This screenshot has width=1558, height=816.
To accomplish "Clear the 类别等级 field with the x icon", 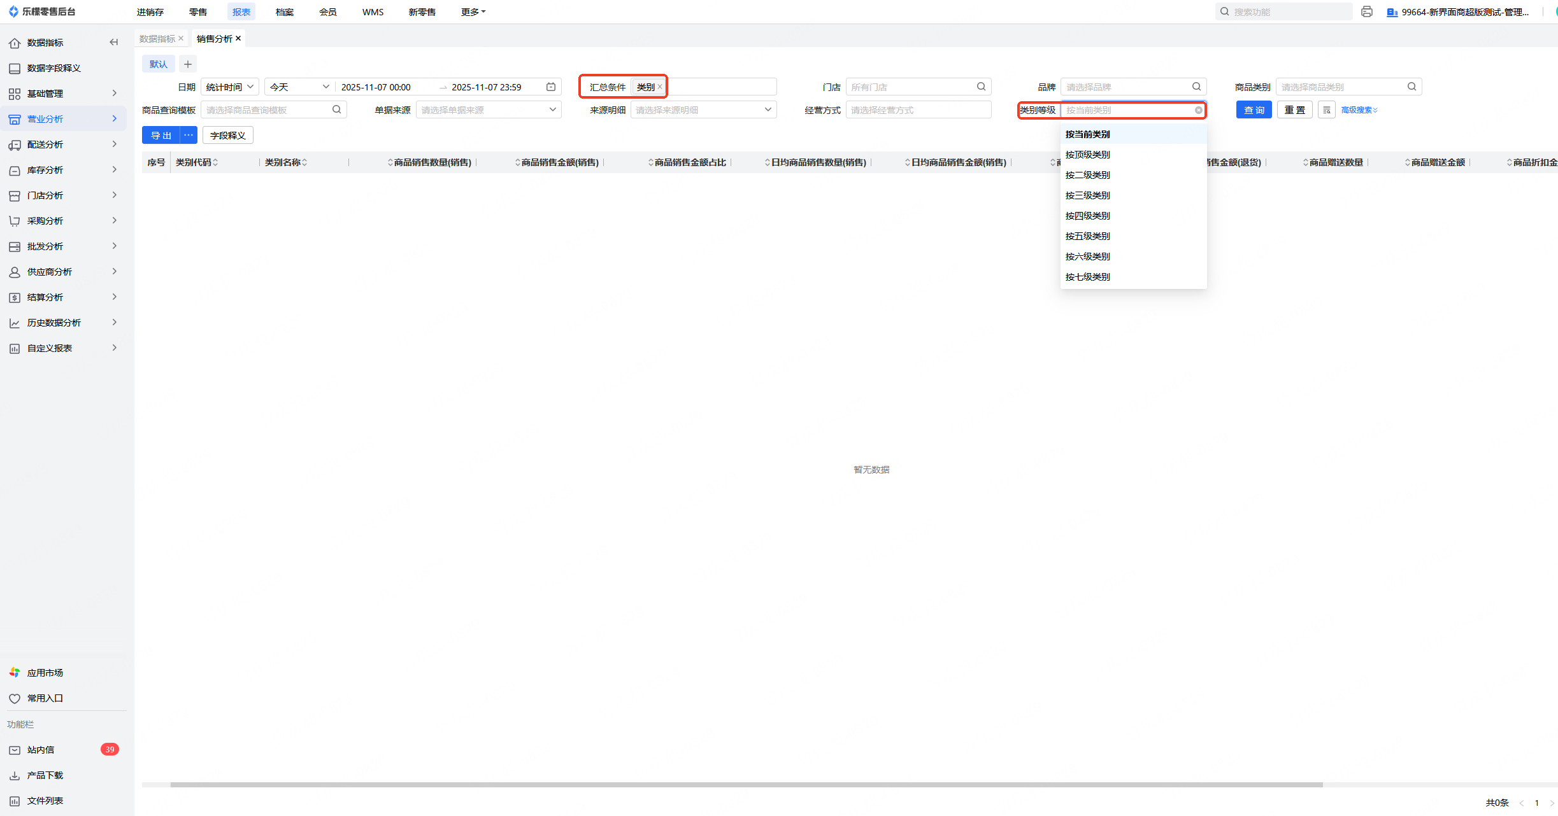I will coord(1198,110).
